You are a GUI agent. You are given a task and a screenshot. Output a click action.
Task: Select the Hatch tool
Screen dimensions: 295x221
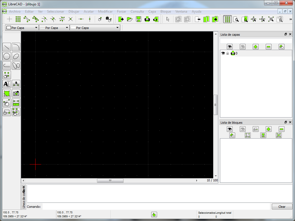[6, 93]
